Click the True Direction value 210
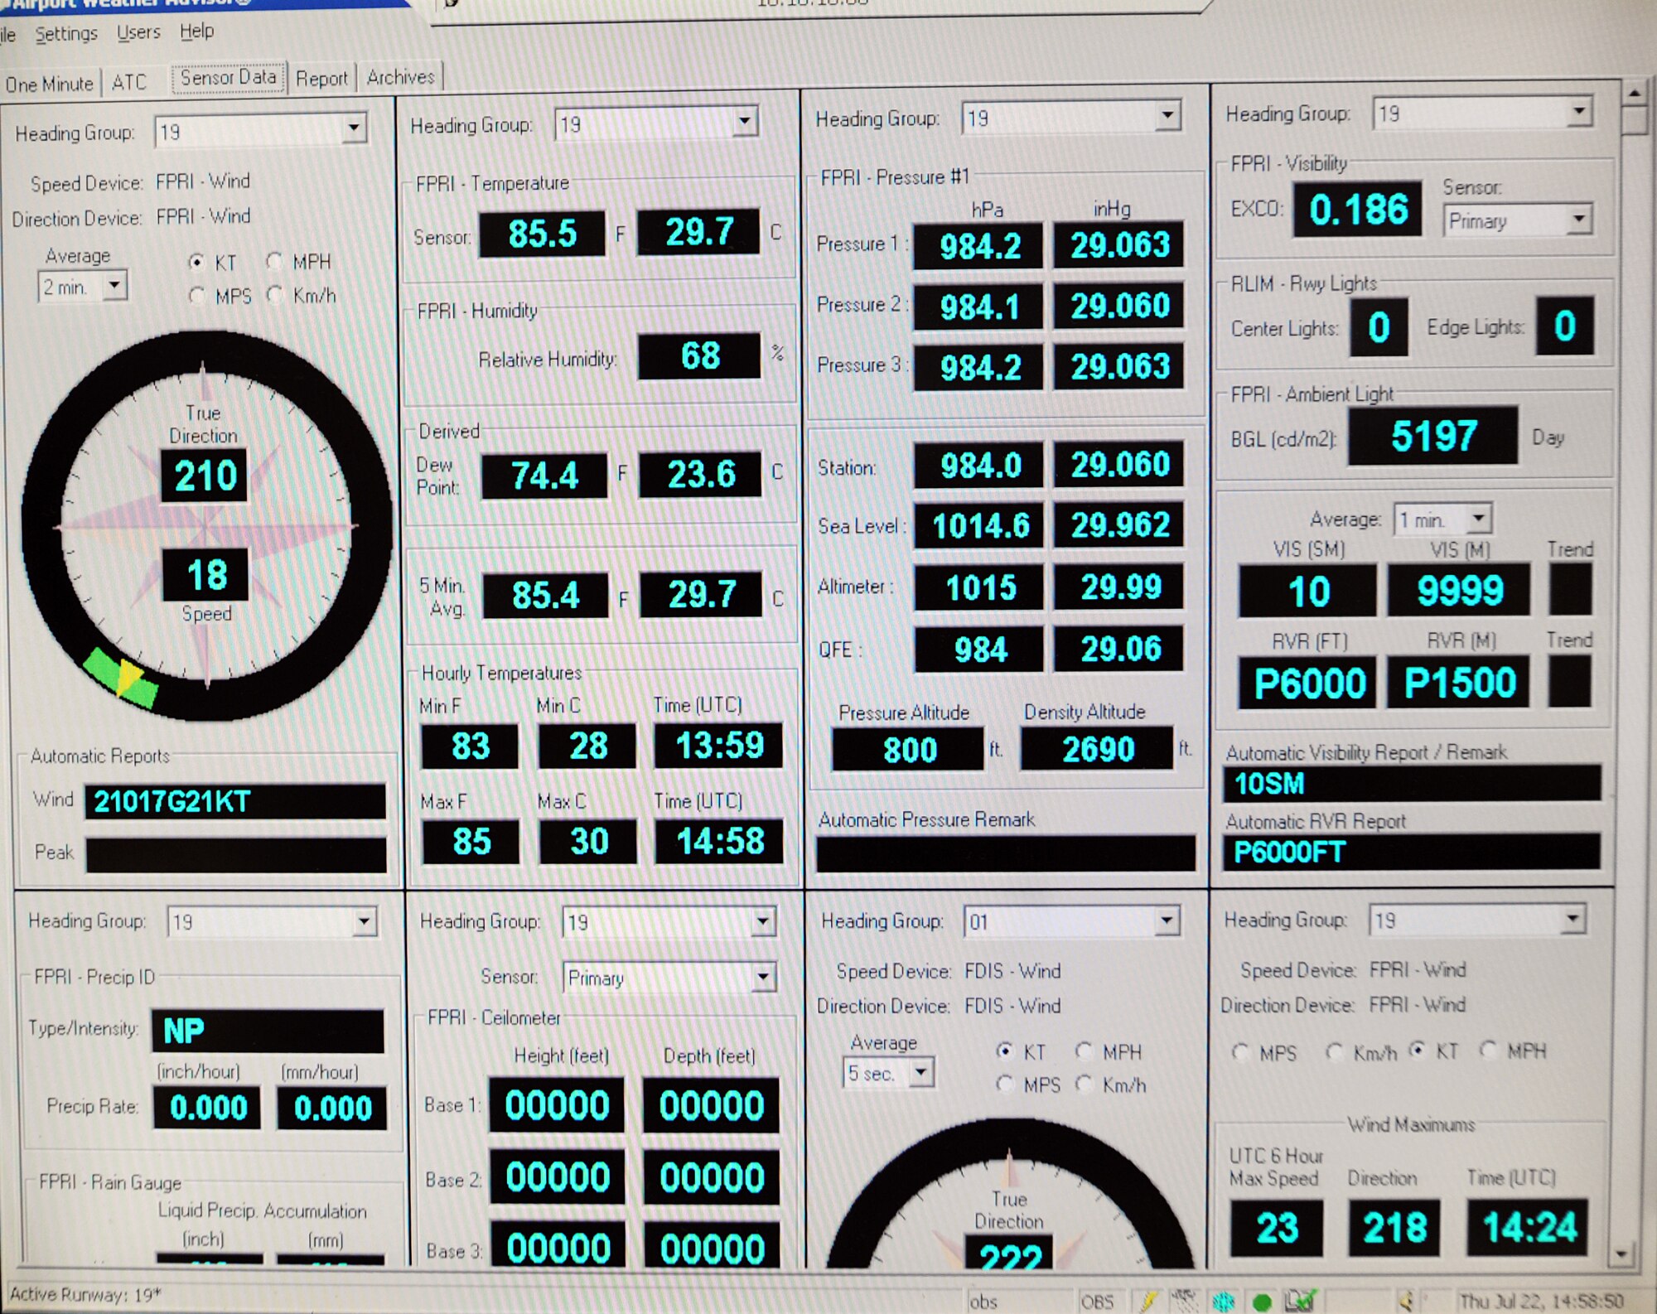The height and width of the screenshot is (1314, 1657). pos(205,476)
